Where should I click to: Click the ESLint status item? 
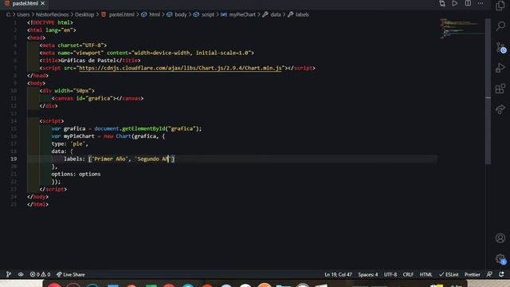click(x=449, y=274)
